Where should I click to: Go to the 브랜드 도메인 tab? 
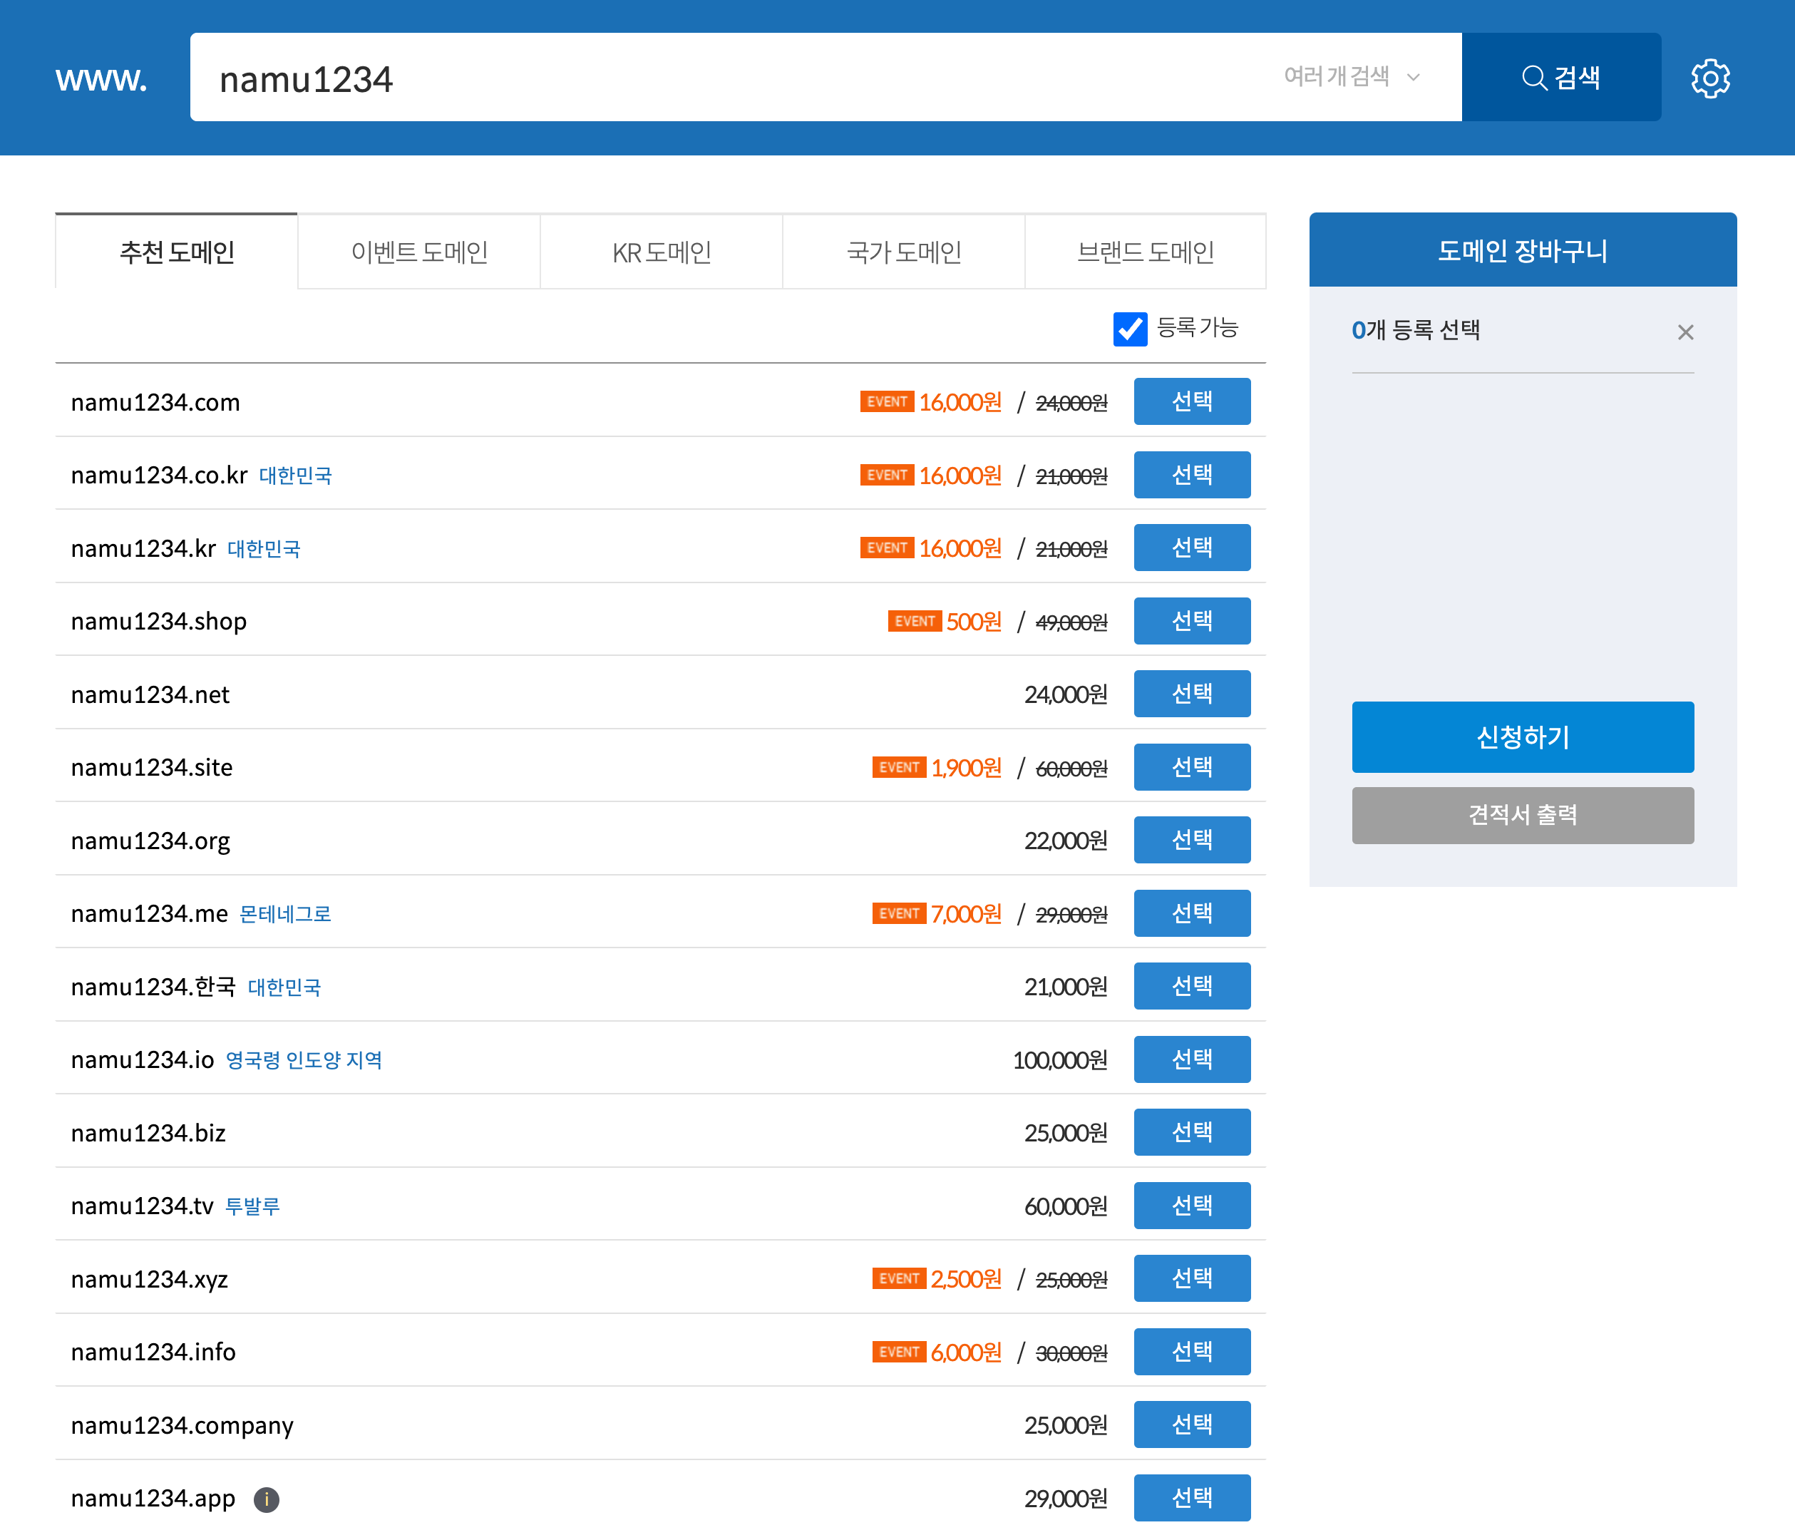(x=1144, y=252)
